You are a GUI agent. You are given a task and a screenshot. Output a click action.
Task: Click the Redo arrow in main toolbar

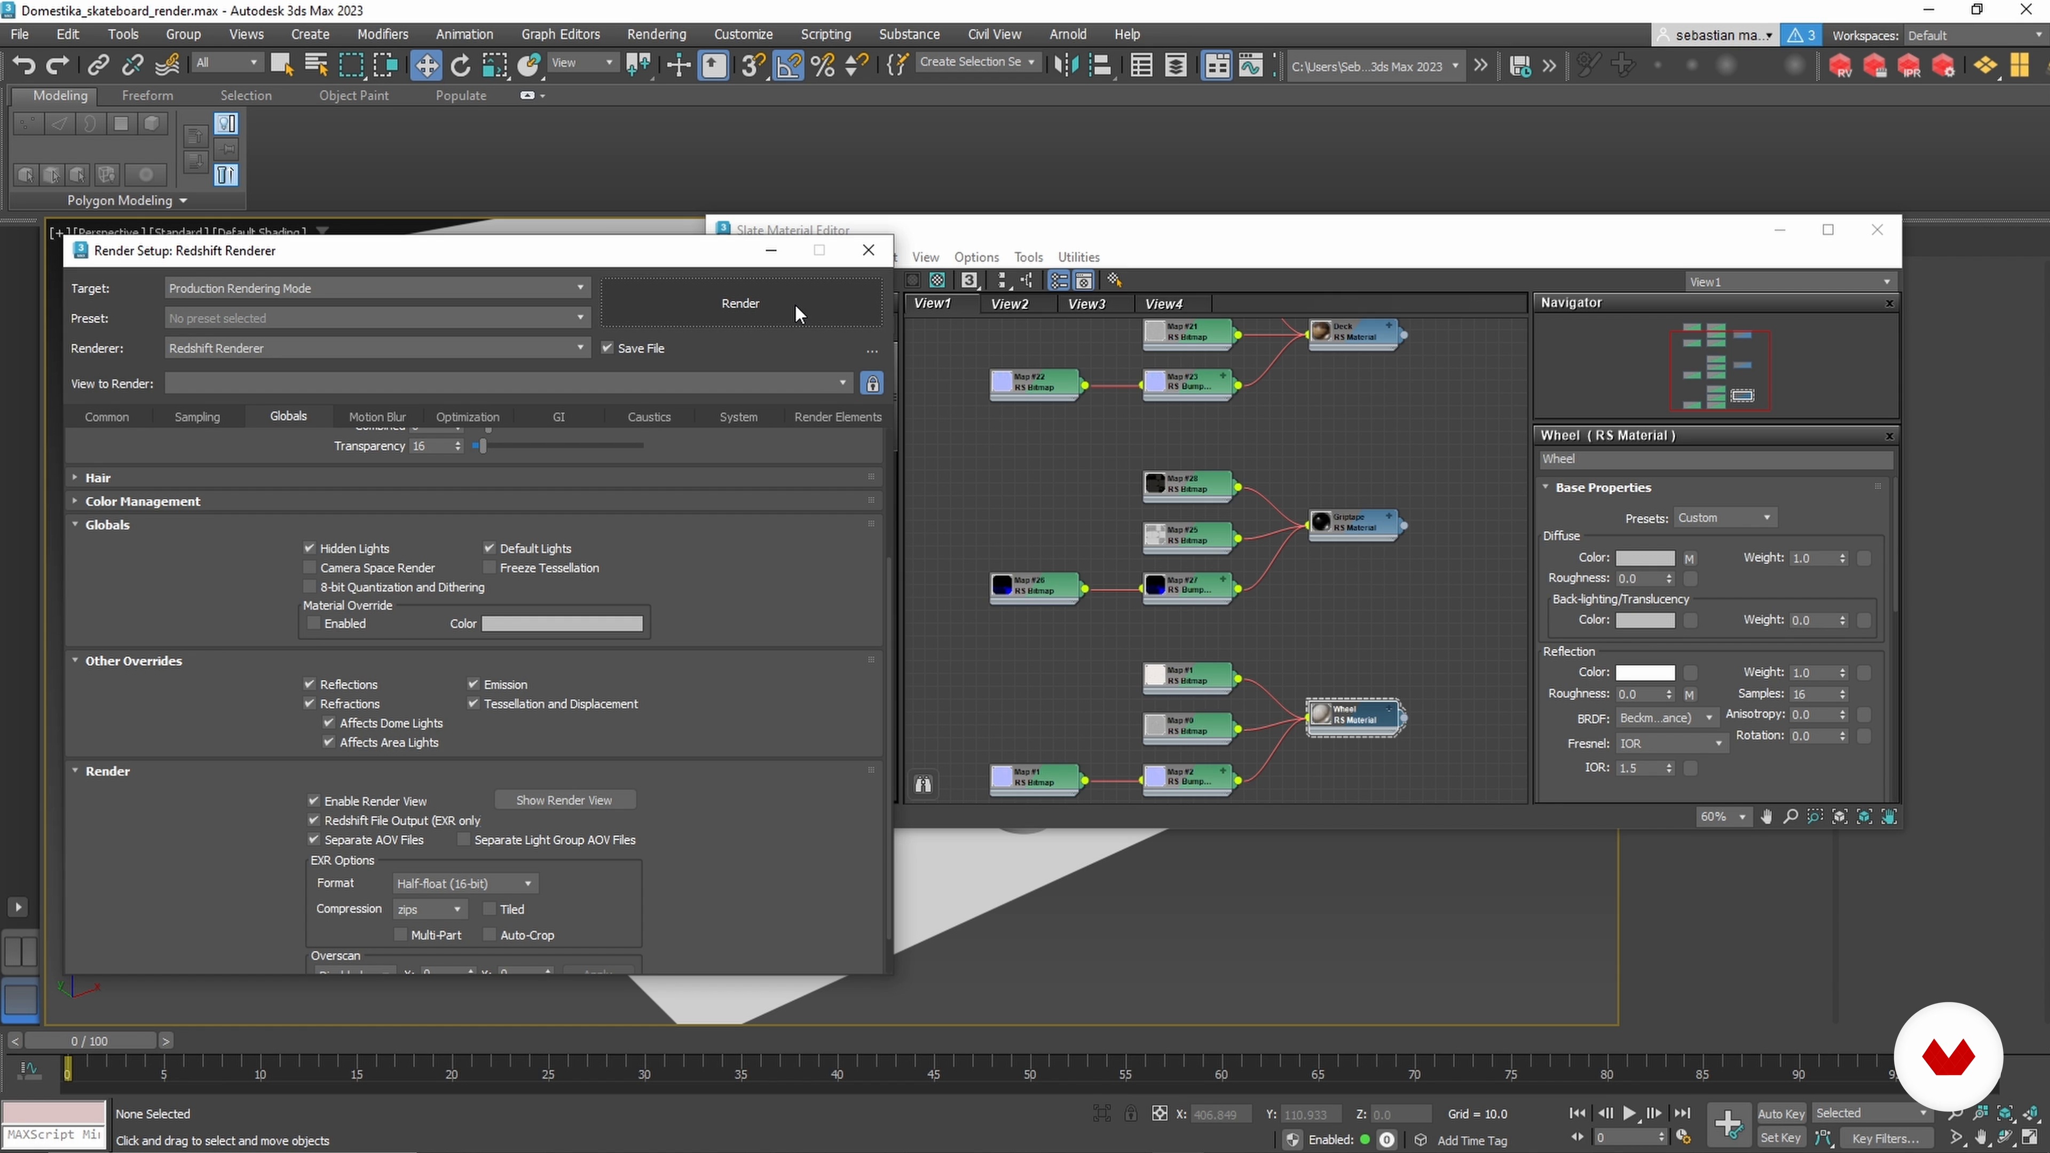pos(57,65)
